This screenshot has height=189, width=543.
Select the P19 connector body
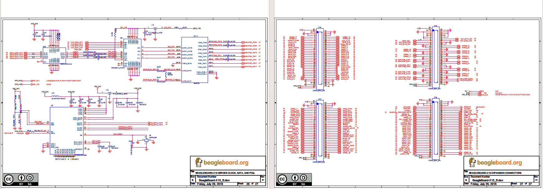pos(436,57)
